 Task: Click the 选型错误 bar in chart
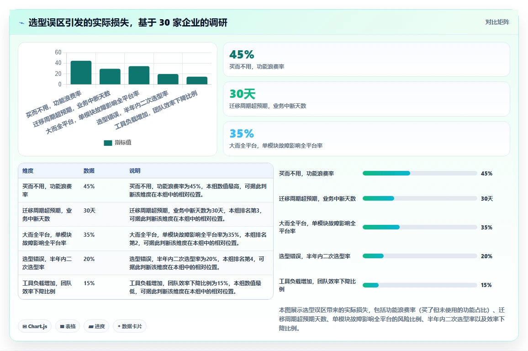coord(168,79)
